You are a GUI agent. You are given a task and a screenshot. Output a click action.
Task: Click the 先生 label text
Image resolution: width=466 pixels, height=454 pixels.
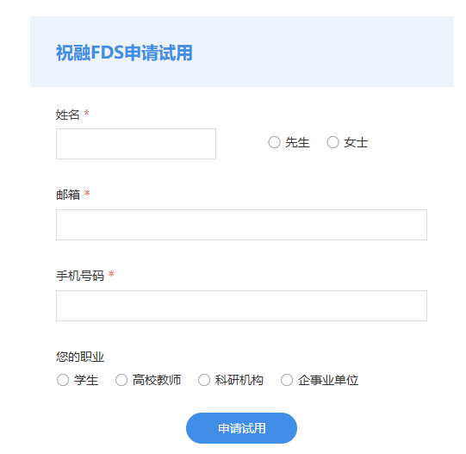pyautogui.click(x=297, y=142)
